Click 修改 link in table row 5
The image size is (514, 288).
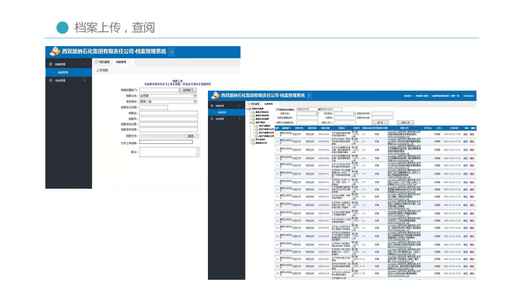[x=466, y=165]
